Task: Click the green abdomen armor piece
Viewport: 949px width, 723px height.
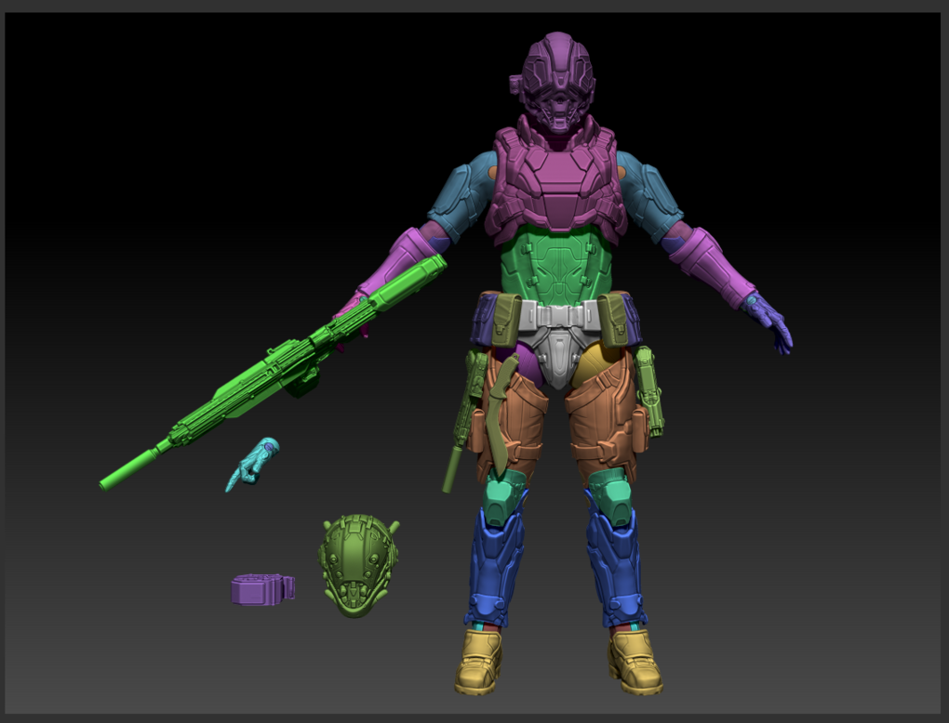Action: (555, 265)
